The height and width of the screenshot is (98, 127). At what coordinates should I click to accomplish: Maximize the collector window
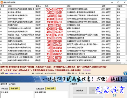[118, 2]
